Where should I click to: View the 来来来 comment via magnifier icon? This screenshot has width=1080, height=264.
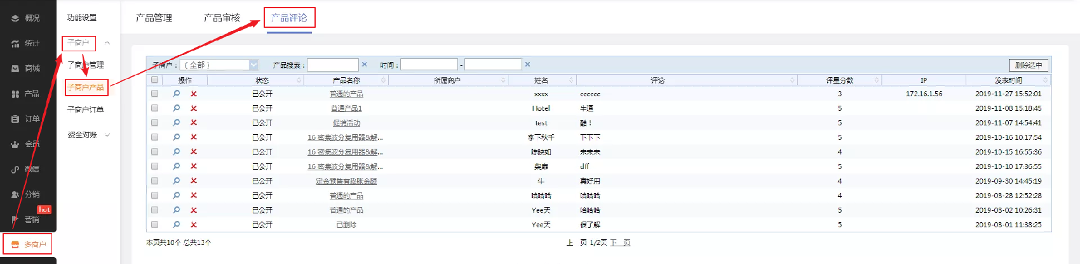pyautogui.click(x=177, y=152)
